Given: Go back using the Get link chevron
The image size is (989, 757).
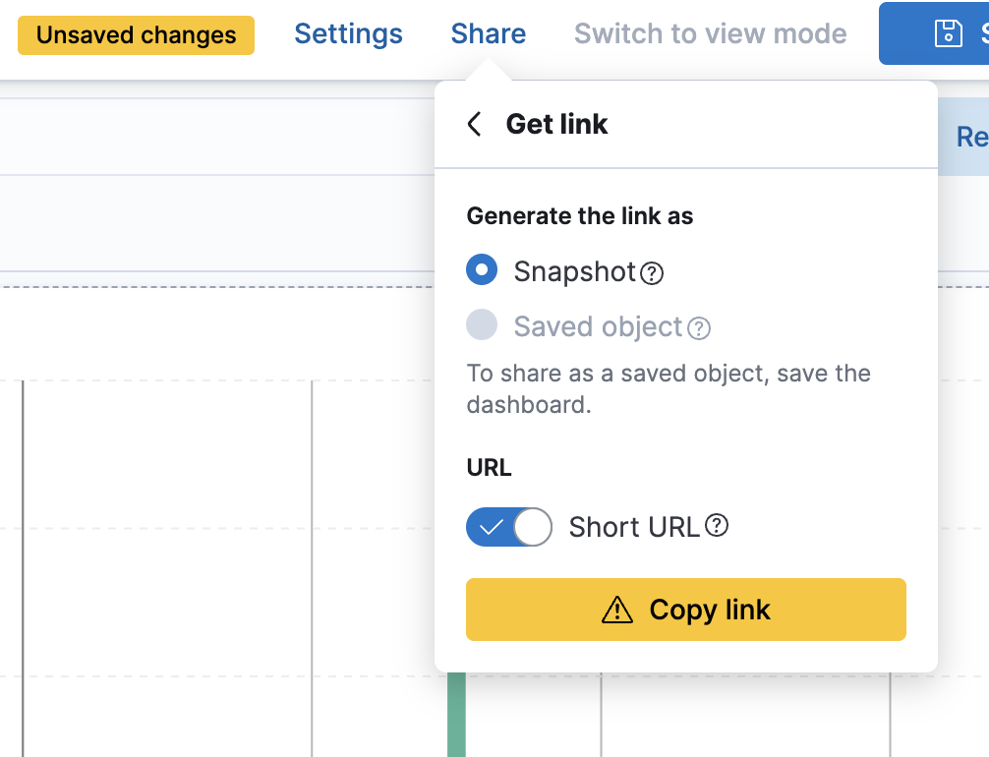Looking at the screenshot, I should [475, 125].
